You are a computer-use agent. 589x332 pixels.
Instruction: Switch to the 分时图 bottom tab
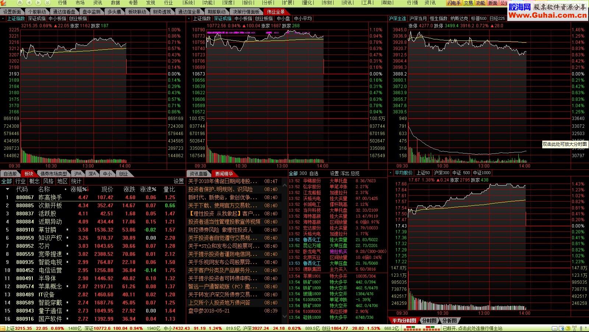pos(429,321)
